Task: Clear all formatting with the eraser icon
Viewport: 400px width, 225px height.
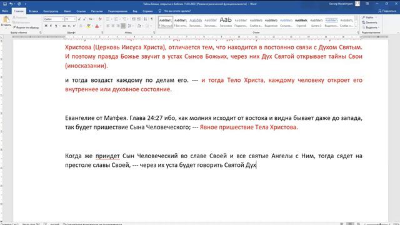Action: (100, 19)
